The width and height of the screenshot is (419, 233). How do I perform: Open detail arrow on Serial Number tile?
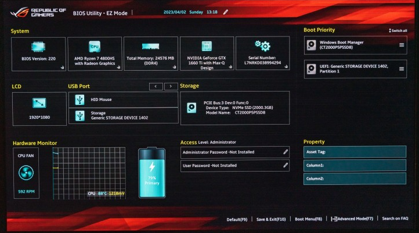[286, 67]
